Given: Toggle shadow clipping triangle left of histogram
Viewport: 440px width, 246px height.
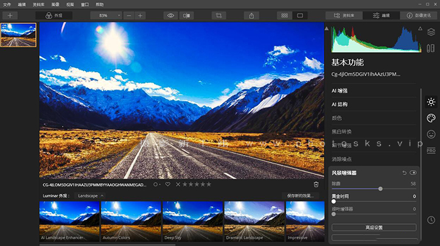Looking at the screenshot, I should pos(326,28).
